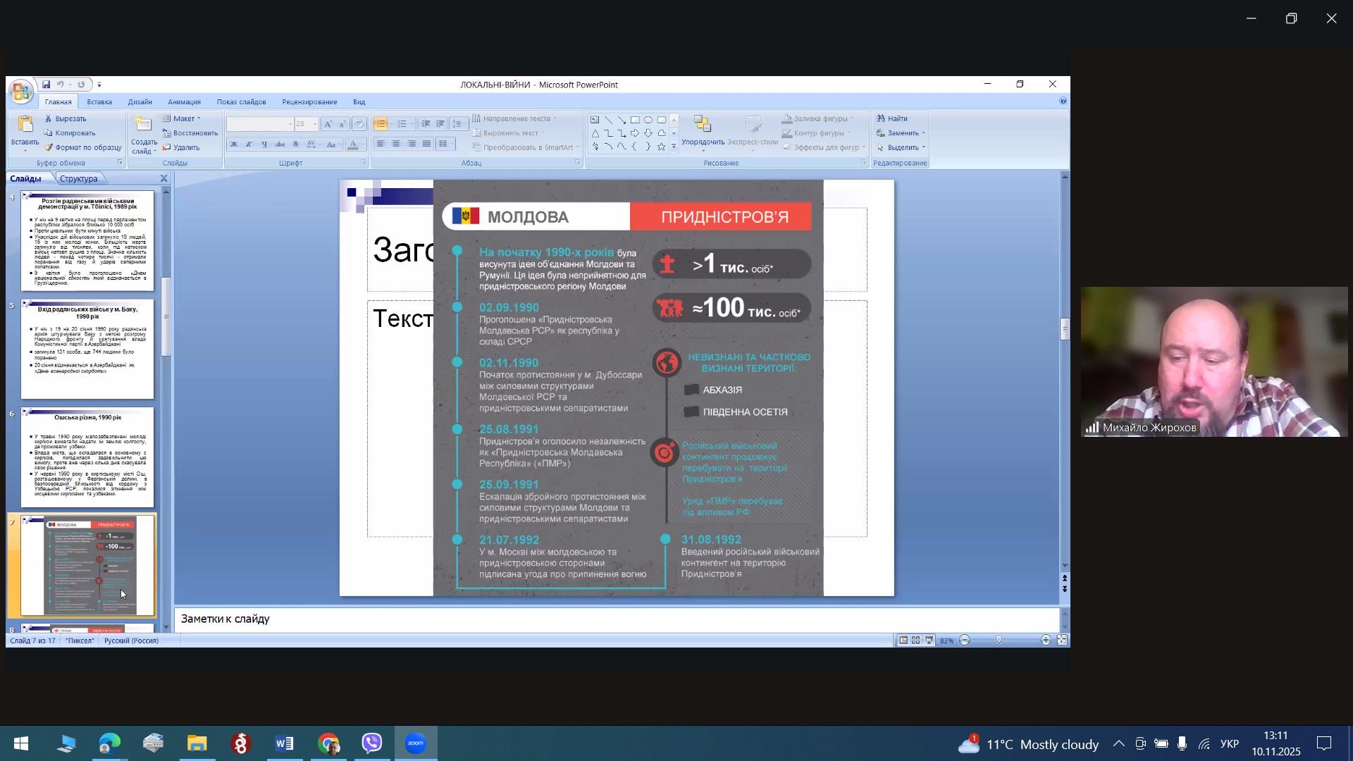Open the Вставка ribbon tab
The image size is (1353, 761).
[x=99, y=102]
